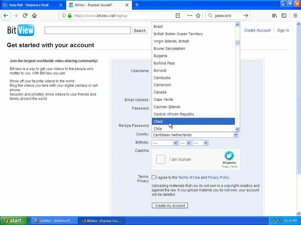Close the Temp Mail tab
This screenshot has height=225, width=301.
pyautogui.click(x=61, y=5)
